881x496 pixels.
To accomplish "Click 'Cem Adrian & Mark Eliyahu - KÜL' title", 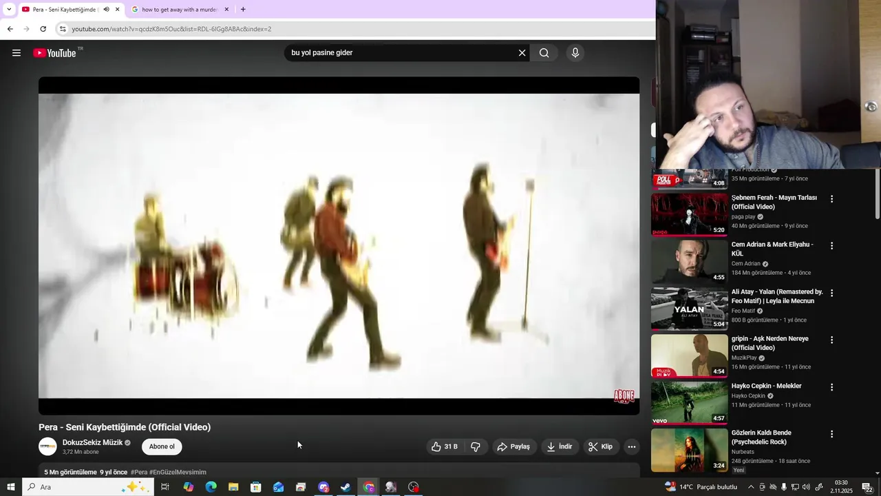I will tap(772, 249).
